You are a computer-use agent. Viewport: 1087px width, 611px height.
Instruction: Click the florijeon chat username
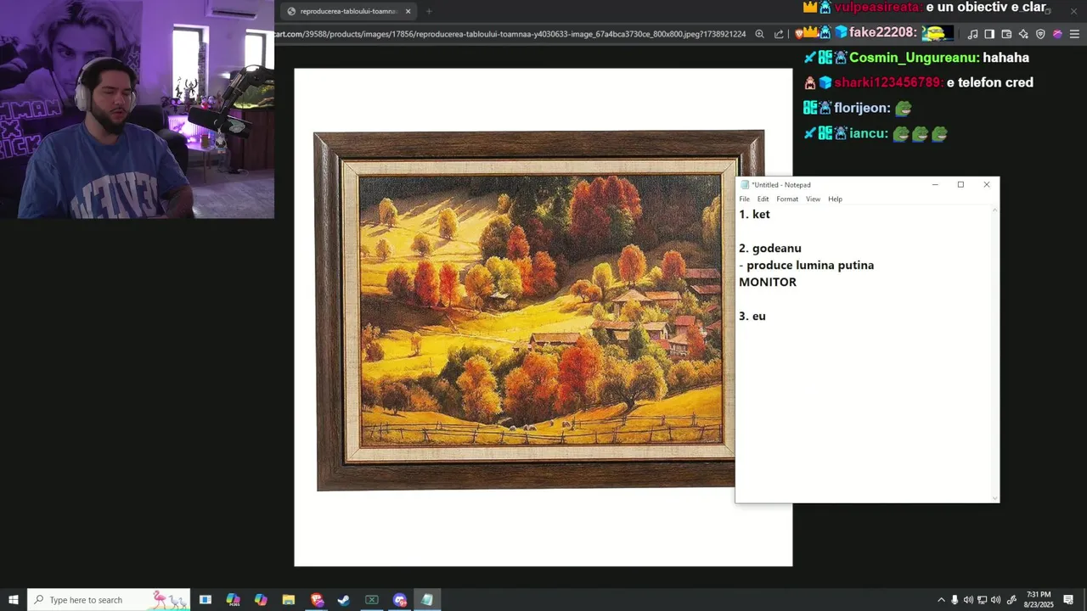click(862, 108)
